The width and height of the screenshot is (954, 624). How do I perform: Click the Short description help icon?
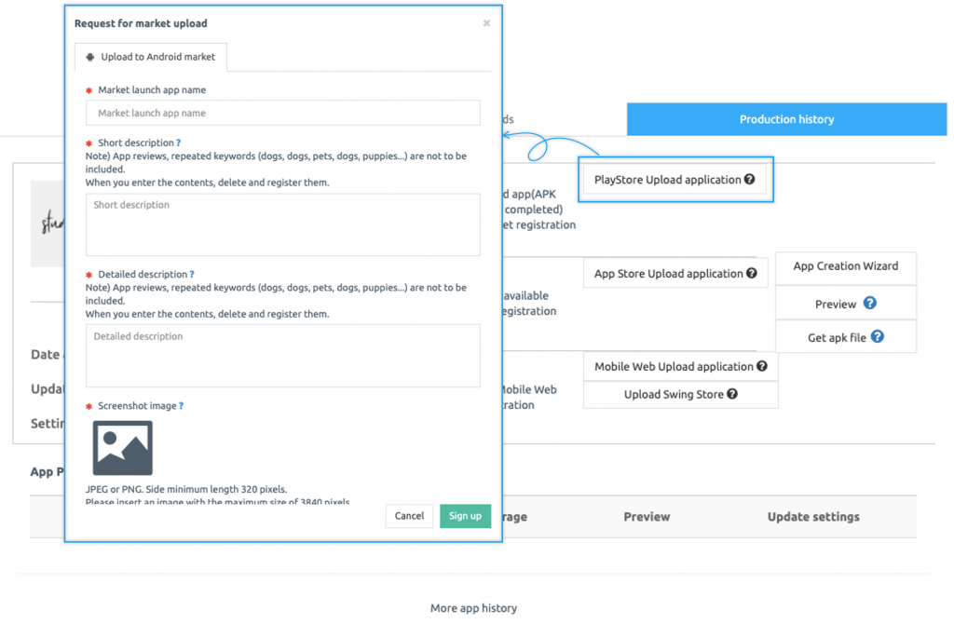[178, 142]
